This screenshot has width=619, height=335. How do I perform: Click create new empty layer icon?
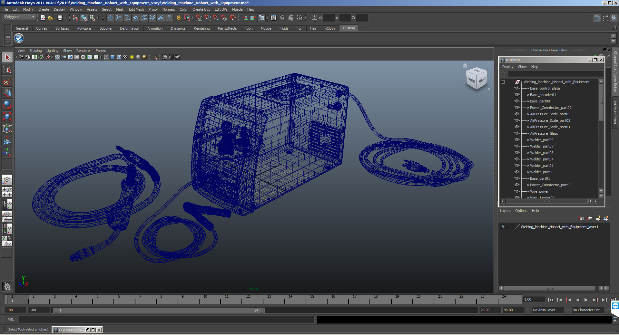click(598, 218)
